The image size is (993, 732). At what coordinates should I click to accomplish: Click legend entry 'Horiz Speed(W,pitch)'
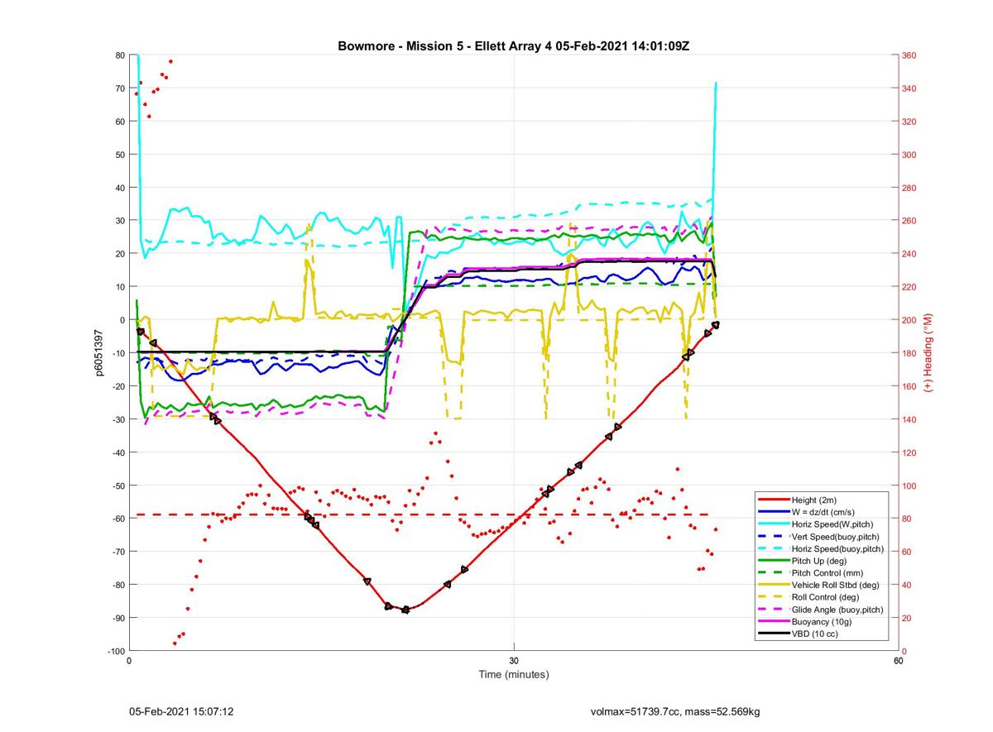click(x=832, y=524)
